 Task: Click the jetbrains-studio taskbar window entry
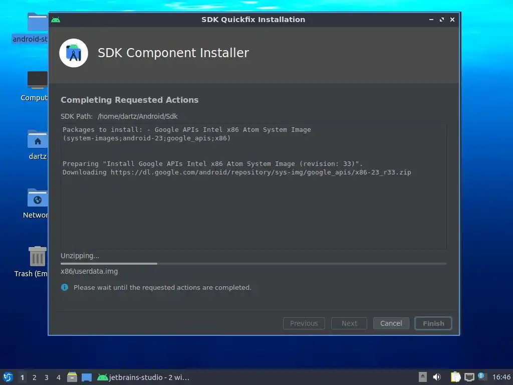[x=143, y=377]
